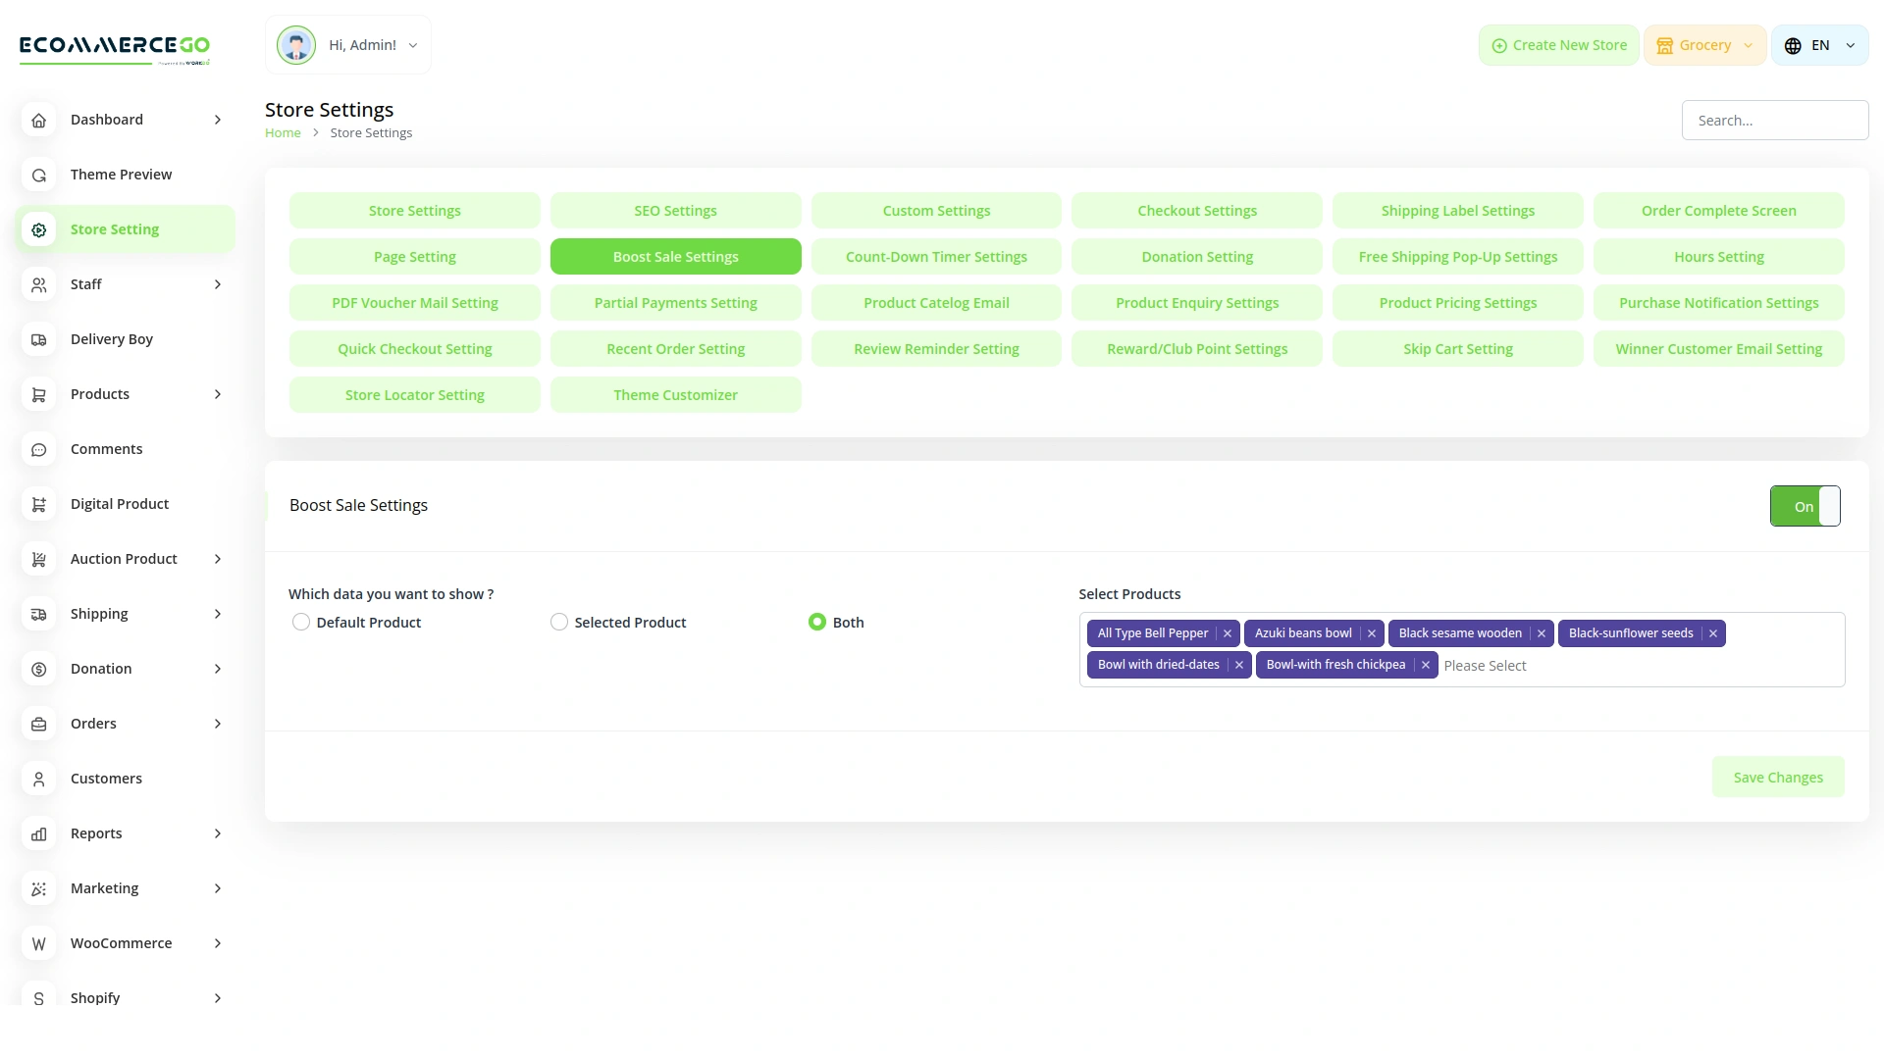Open the Grocery store dropdown
1884x1059 pixels.
point(1704,44)
